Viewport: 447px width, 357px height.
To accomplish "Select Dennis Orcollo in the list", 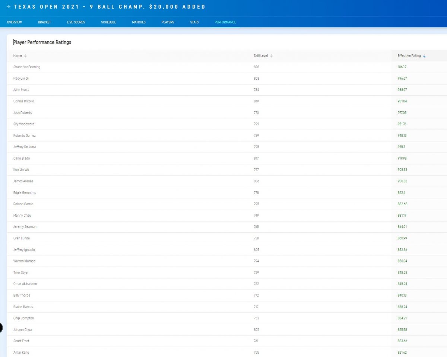I will point(24,101).
